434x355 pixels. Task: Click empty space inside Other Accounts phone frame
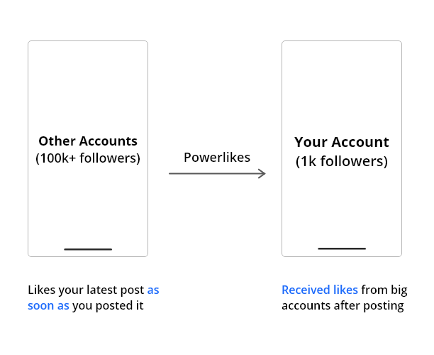tap(88, 83)
